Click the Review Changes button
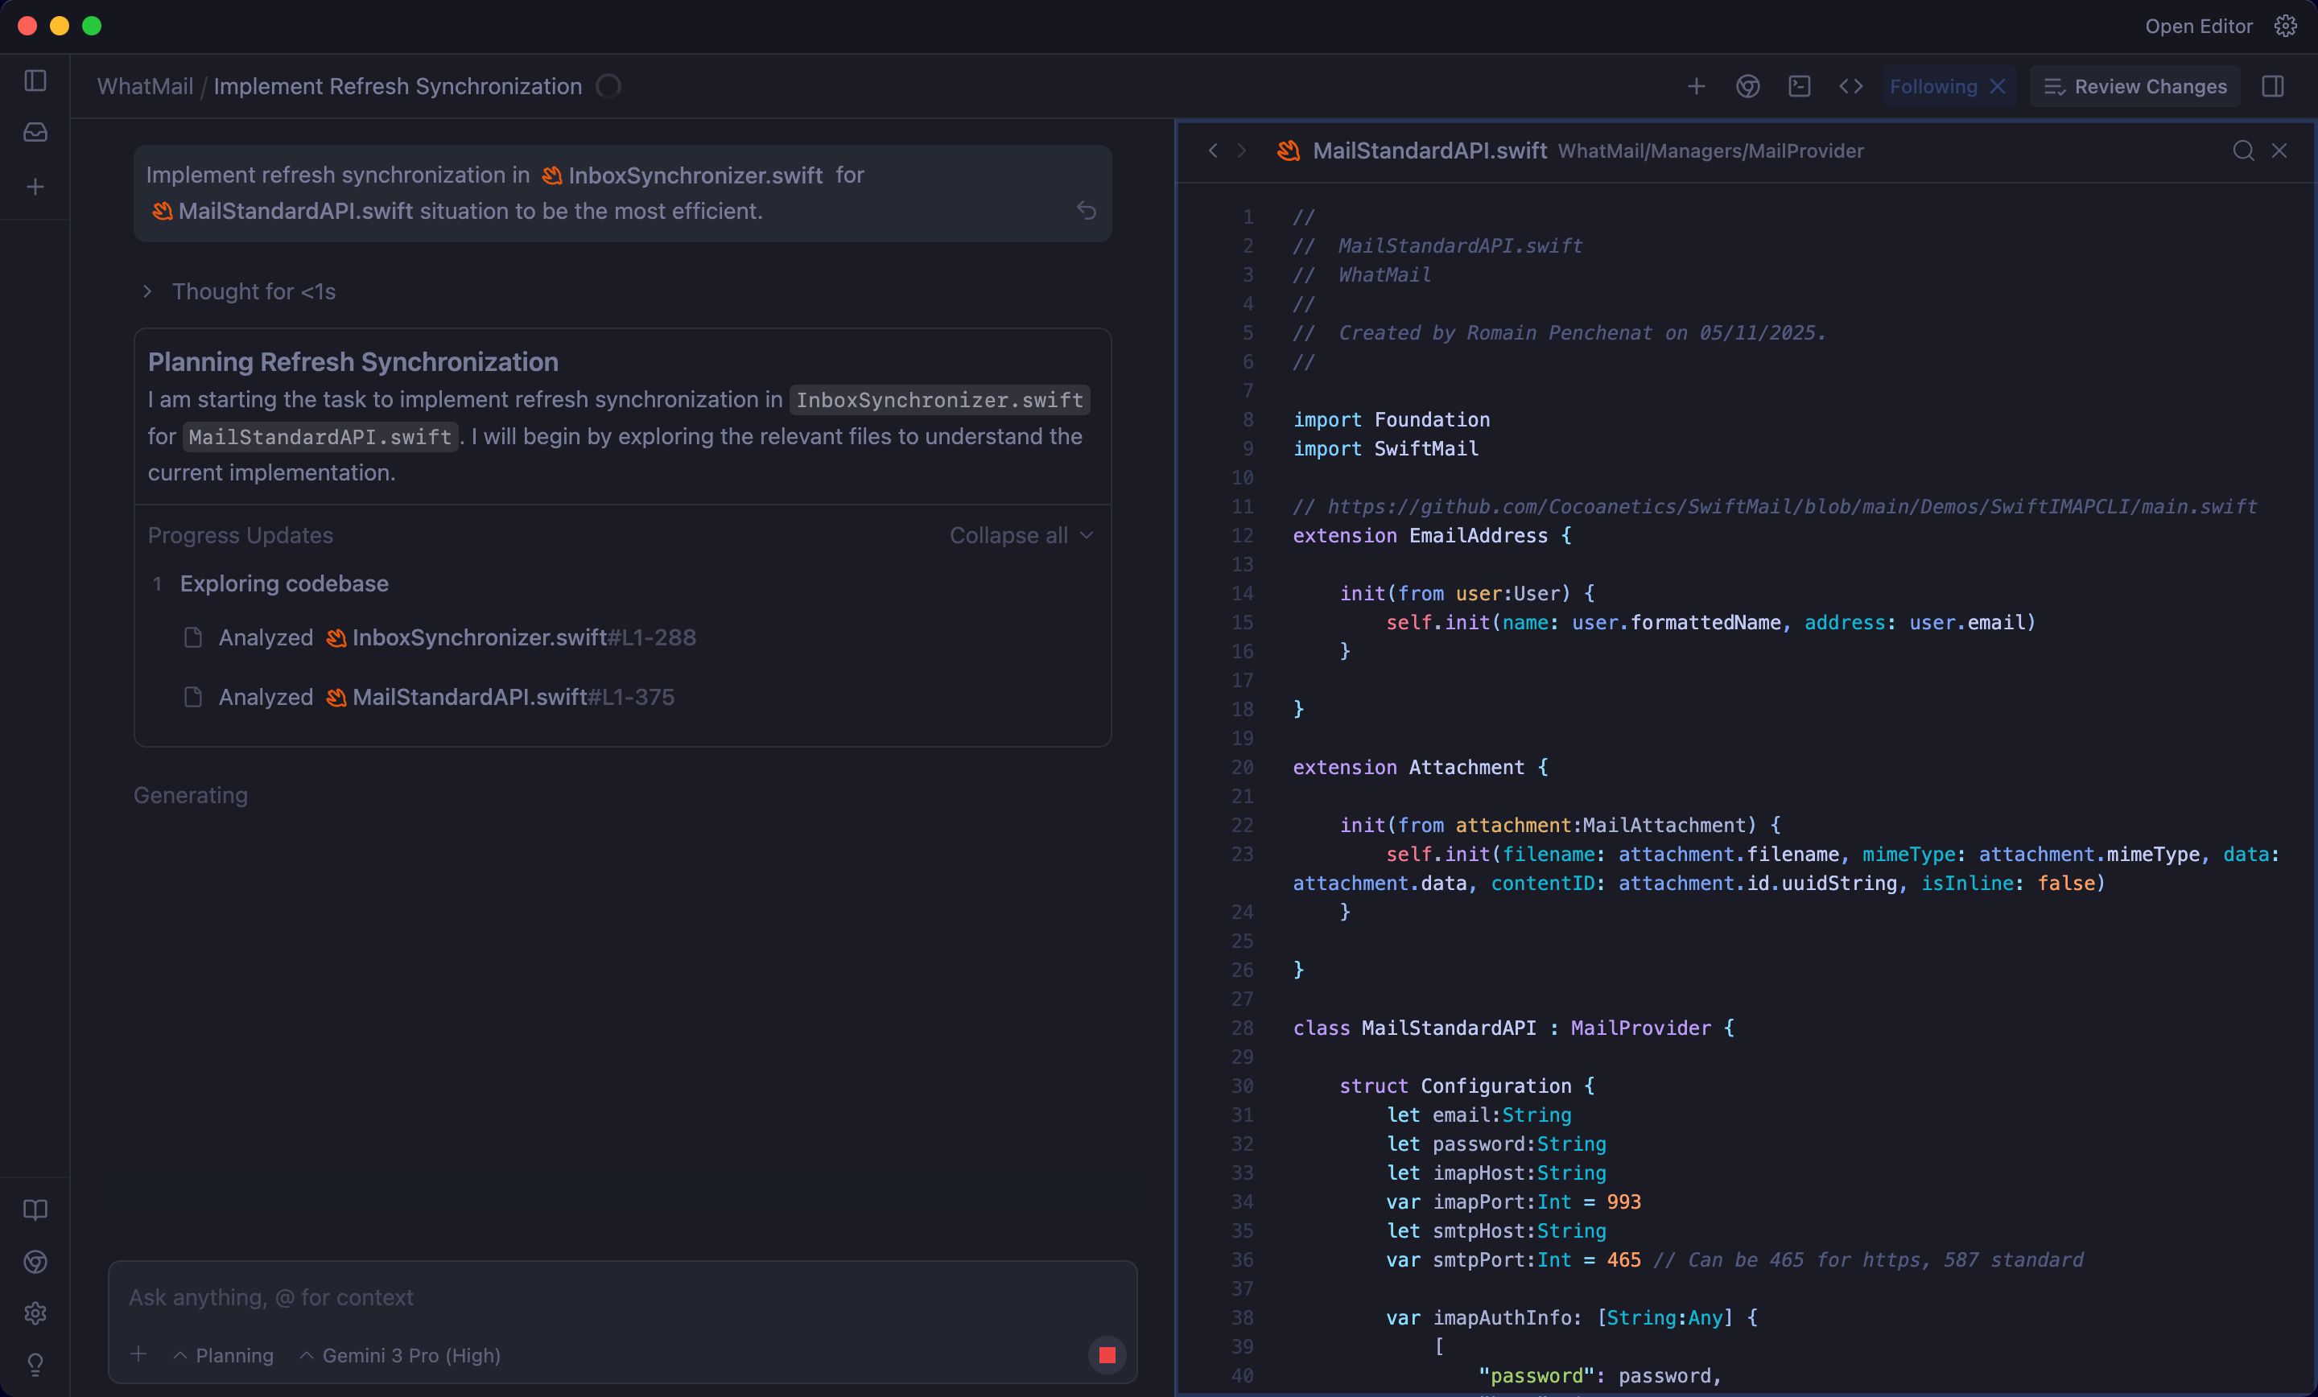2318x1397 pixels. point(2135,87)
